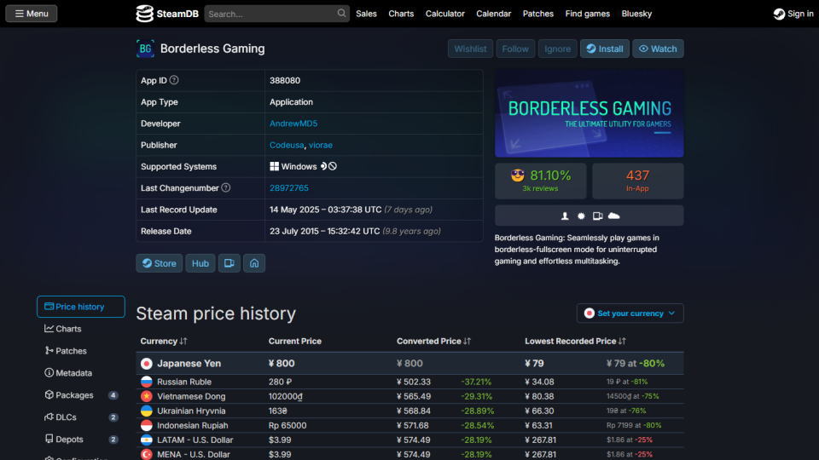Click the homepage house icon button
819x460 pixels.
[x=254, y=263]
